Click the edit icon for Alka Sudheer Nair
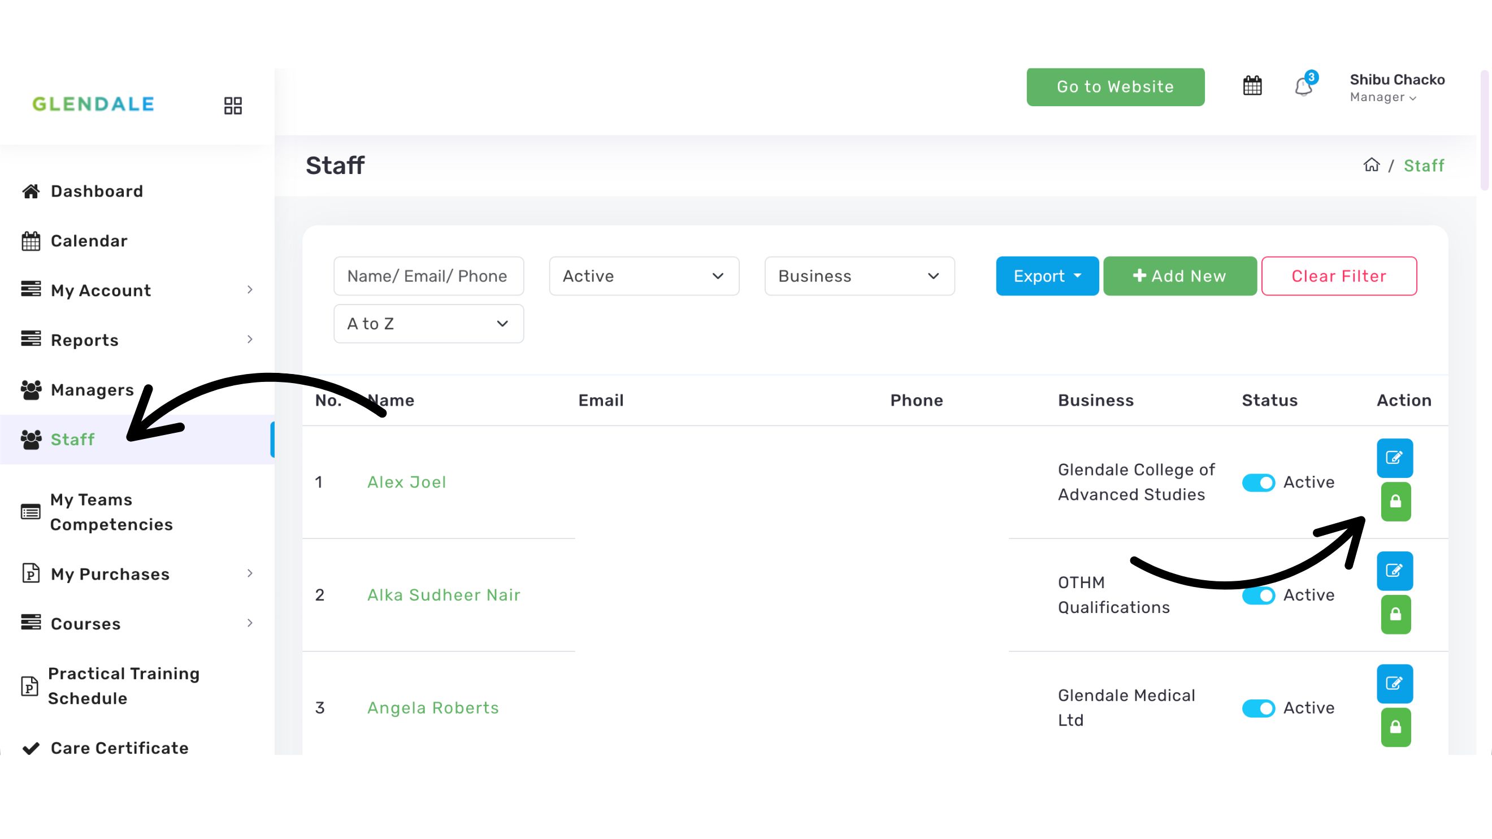This screenshot has height=839, width=1492. (1394, 571)
